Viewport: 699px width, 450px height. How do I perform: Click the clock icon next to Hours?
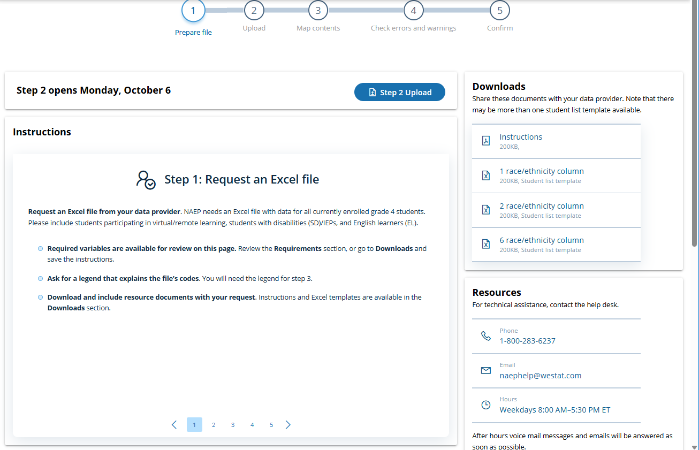click(x=486, y=405)
